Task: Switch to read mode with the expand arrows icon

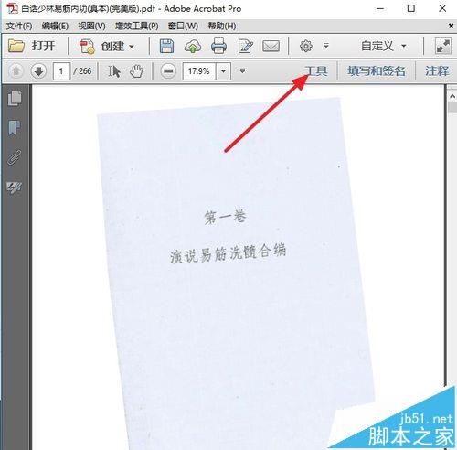Action: (443, 46)
